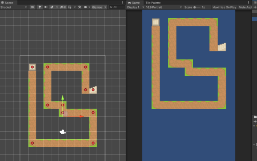This screenshot has width=257, height=161.
Task: Toggle scene lighting lightbulb icon
Action: pyautogui.click(x=40, y=7)
